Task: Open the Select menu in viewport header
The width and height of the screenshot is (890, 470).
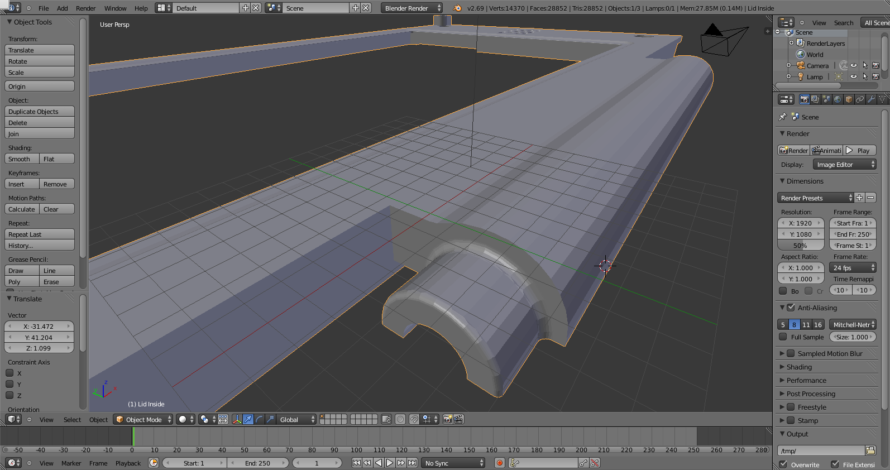Action: pyautogui.click(x=72, y=420)
